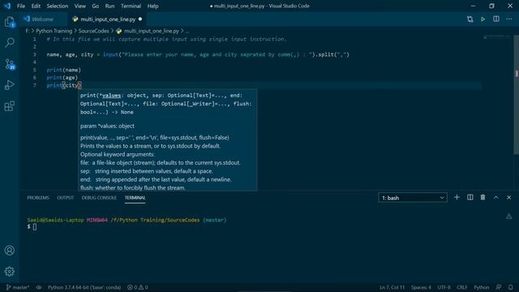The height and width of the screenshot is (292, 519).
Task: Click master branch indicator in status bar
Action: [18, 287]
